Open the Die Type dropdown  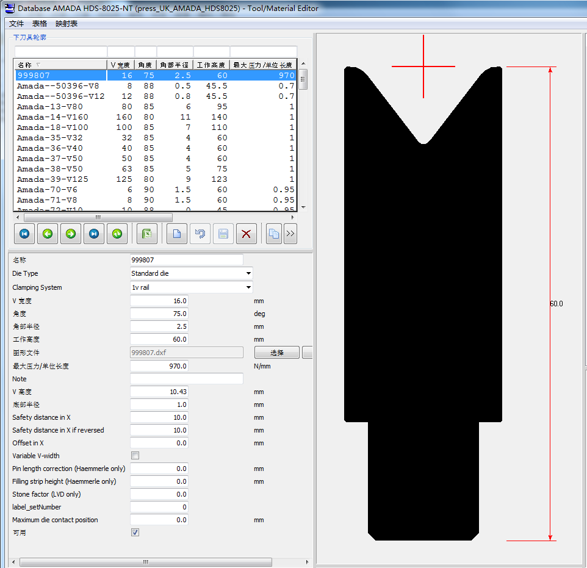point(248,273)
